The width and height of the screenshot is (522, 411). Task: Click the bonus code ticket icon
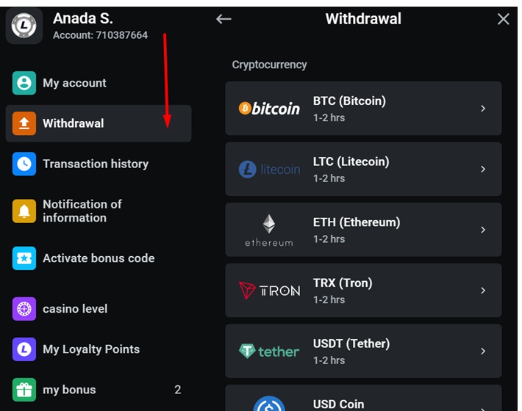[x=24, y=258]
